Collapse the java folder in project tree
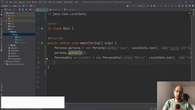The image size is (195, 110). click(11, 35)
